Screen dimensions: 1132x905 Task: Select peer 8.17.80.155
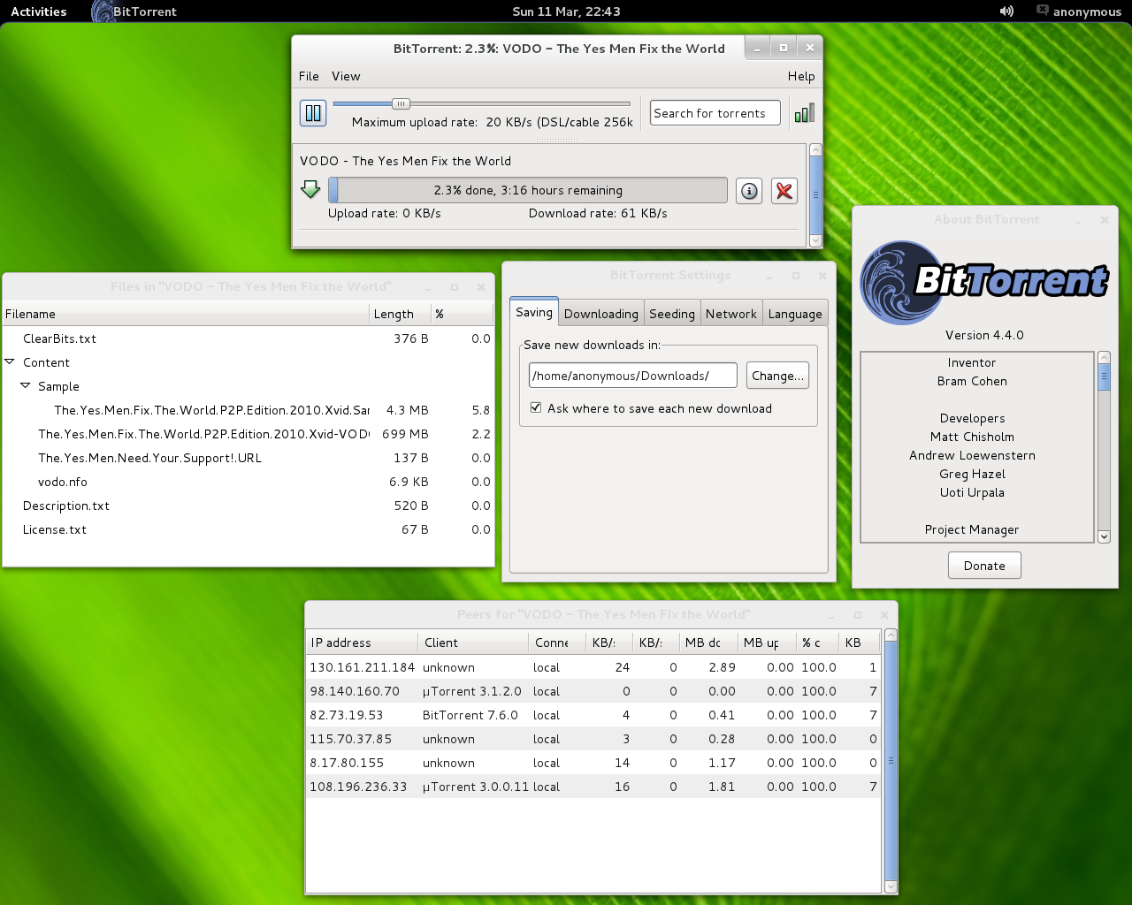point(593,763)
